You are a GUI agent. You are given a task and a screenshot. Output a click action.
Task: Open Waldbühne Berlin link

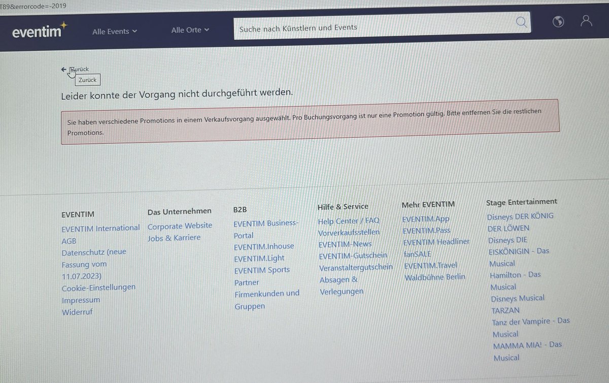coord(435,277)
